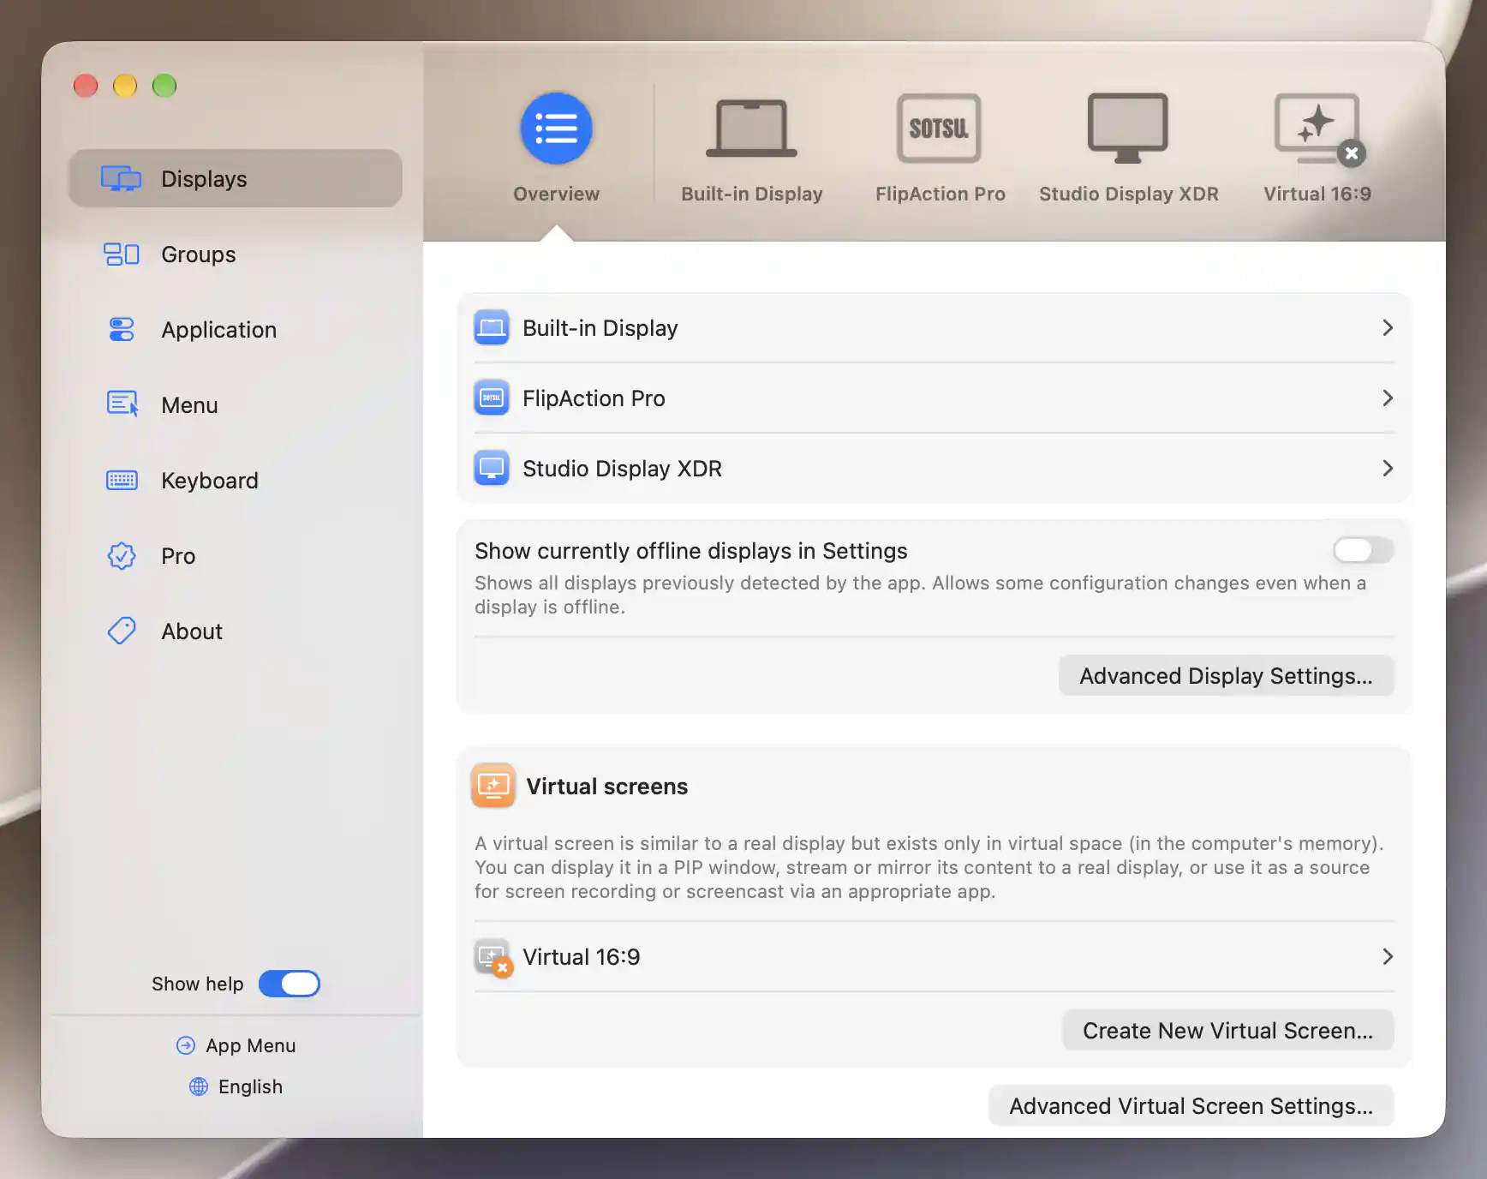Turn off the Show help switch
Screen dimensions: 1487x1179
pyautogui.click(x=290, y=984)
